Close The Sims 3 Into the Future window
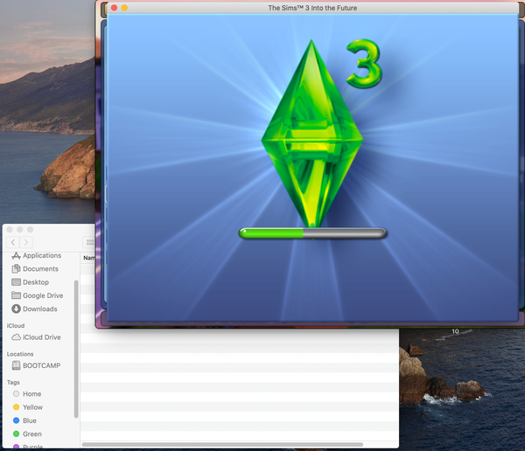Screen dimensions: 525x451 click(114, 8)
